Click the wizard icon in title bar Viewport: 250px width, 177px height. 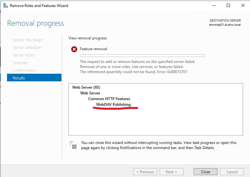[x=6, y=6]
